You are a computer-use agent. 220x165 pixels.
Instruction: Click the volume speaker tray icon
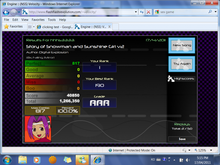click(187, 160)
